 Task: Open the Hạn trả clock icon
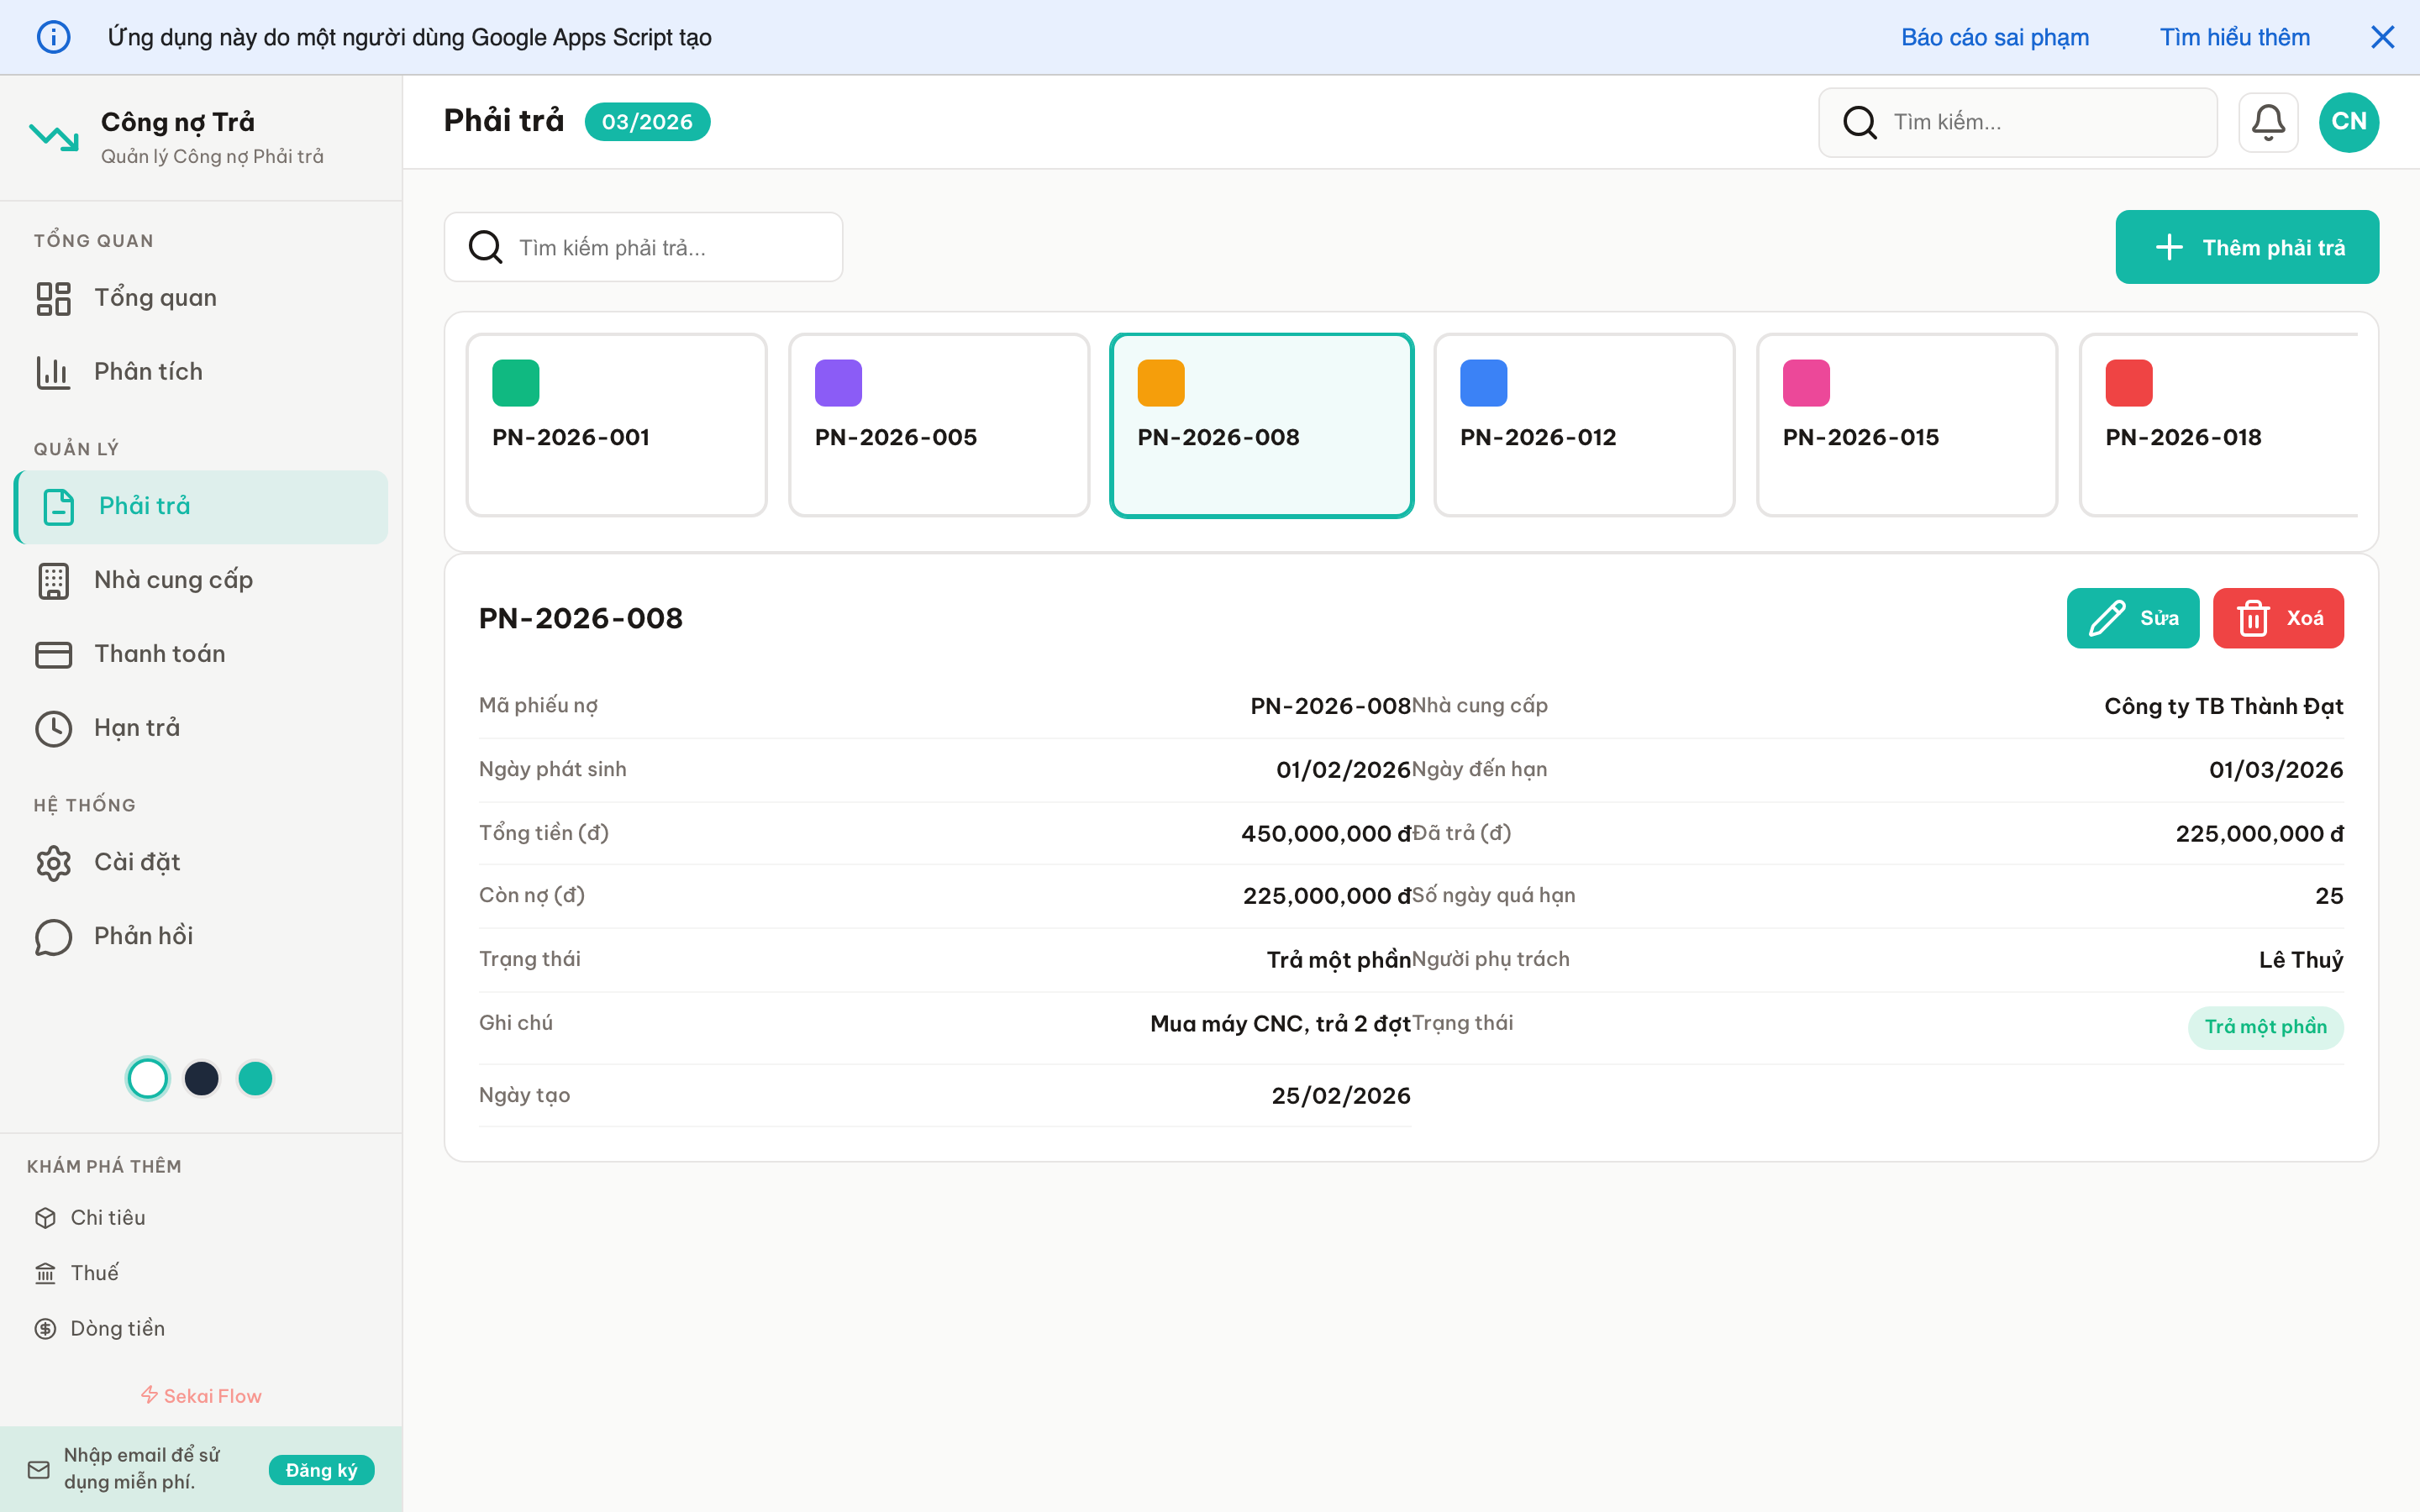tap(54, 728)
